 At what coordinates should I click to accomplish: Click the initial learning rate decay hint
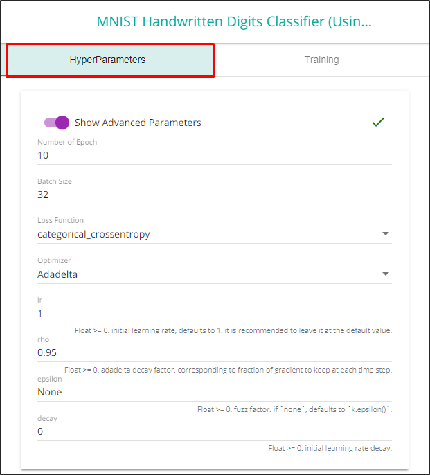pyautogui.click(x=330, y=448)
